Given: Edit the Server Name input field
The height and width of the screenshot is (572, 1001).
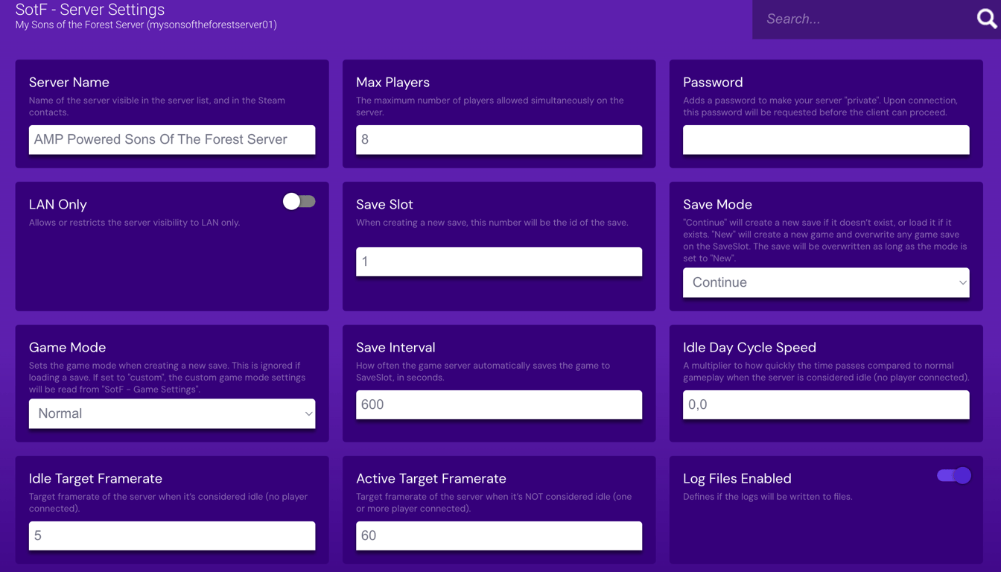Looking at the screenshot, I should pyautogui.click(x=172, y=139).
